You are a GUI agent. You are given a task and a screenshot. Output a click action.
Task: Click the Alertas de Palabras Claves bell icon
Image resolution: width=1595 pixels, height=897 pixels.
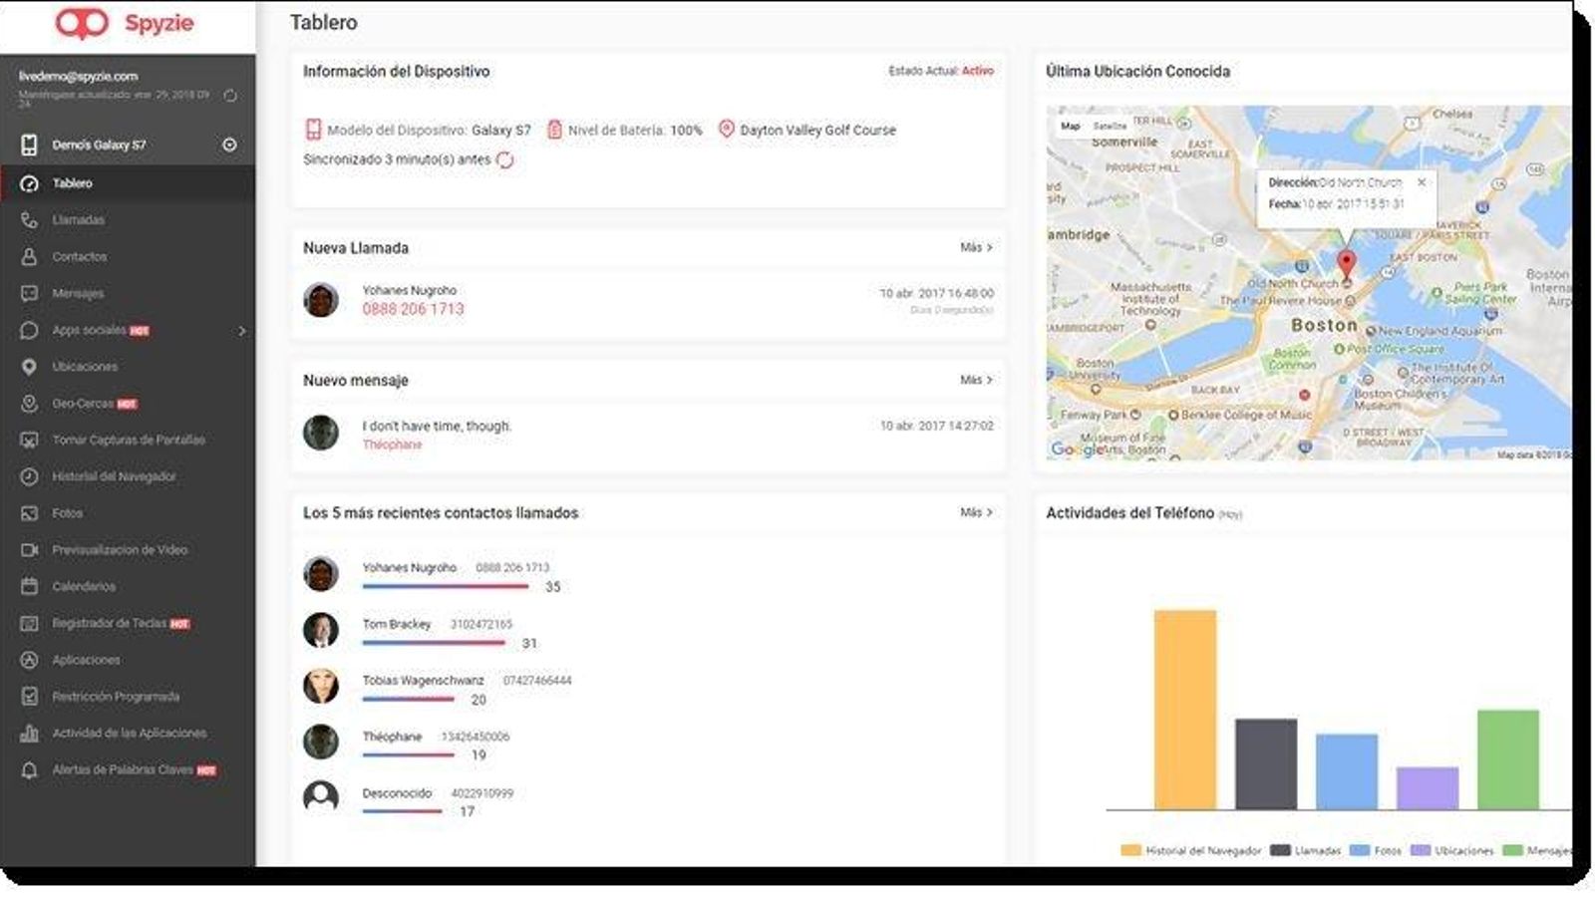click(x=29, y=770)
